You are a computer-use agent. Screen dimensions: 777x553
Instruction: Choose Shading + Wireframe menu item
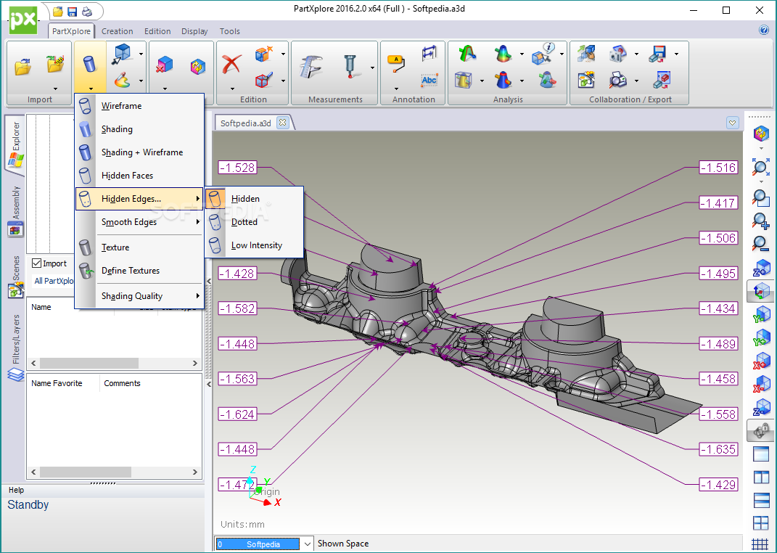[x=139, y=152]
